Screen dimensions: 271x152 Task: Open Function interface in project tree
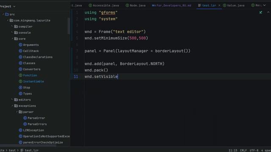point(30,75)
